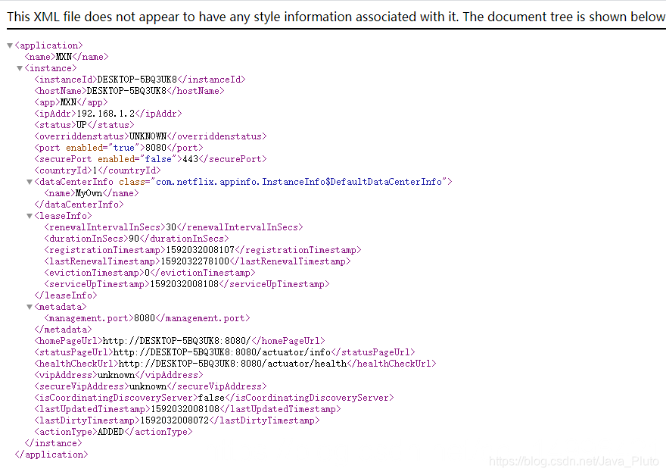Click the status value UP
666x475 pixels.
[82, 125]
